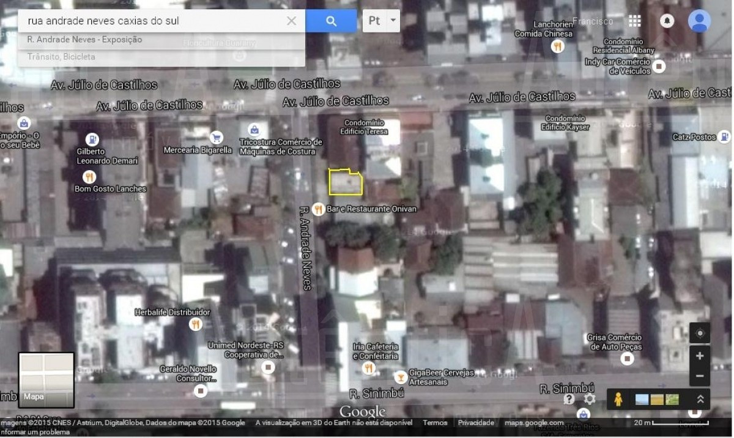Click Mercearia Bigarella shopping cart icon

click(x=216, y=137)
